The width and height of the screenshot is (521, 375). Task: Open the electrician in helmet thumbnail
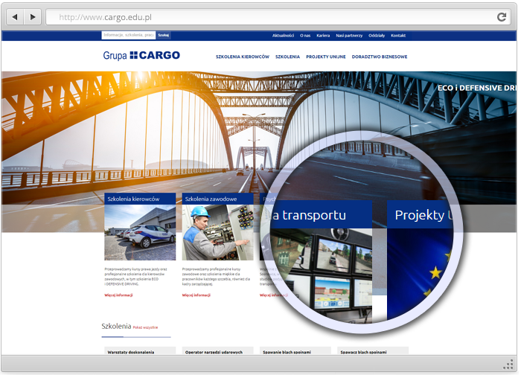pos(217,232)
